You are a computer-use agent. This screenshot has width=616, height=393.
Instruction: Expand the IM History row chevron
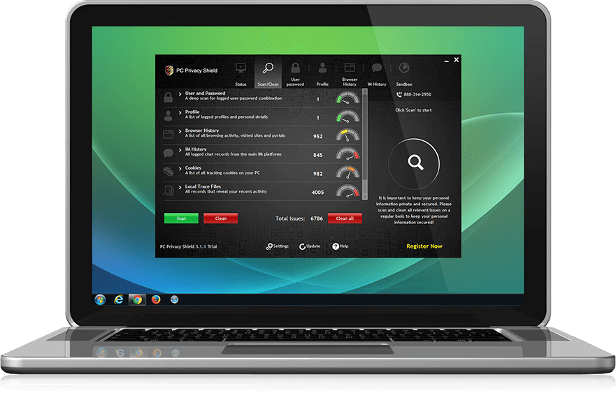(180, 149)
